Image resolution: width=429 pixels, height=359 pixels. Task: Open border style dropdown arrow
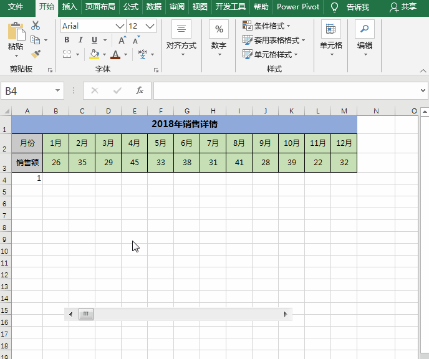77,54
